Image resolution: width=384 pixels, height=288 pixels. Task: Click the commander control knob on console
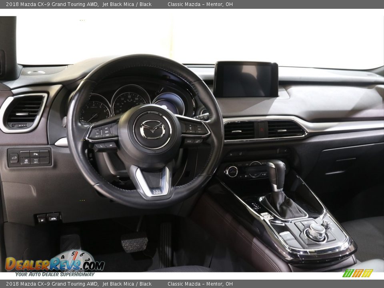(316, 231)
